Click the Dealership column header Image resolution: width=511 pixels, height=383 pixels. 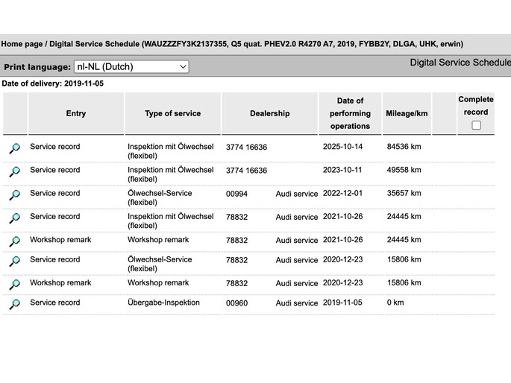pyautogui.click(x=269, y=113)
